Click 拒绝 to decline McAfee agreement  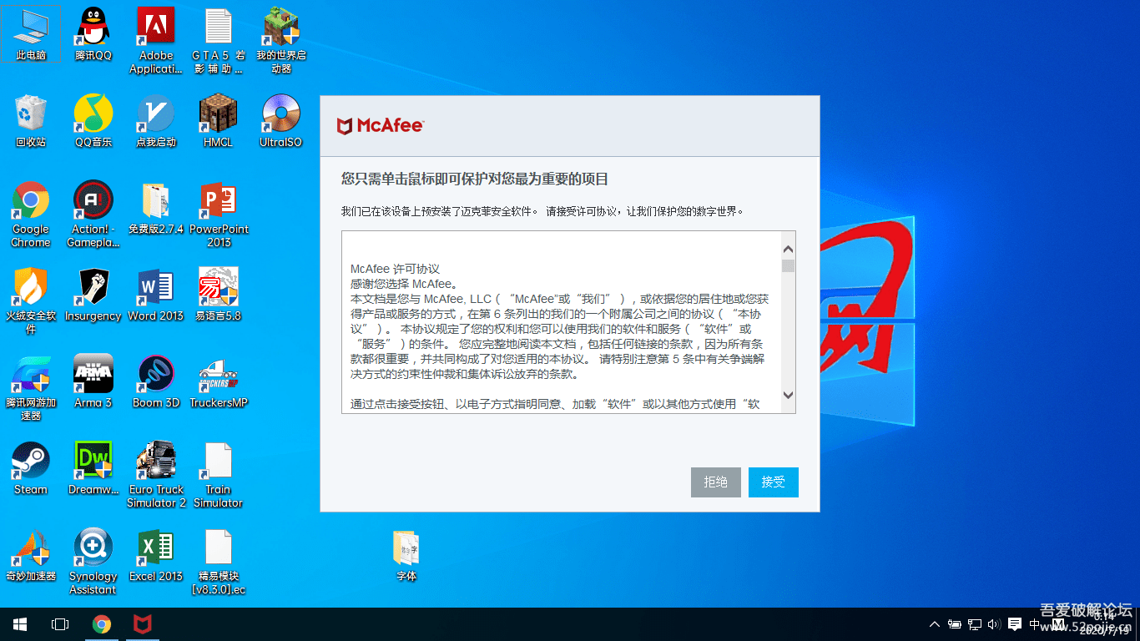point(716,482)
